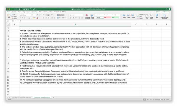Click the Ideas lightning bolt icon
Image resolution: width=177 pixels, height=108 pixels.
(x=157, y=16)
